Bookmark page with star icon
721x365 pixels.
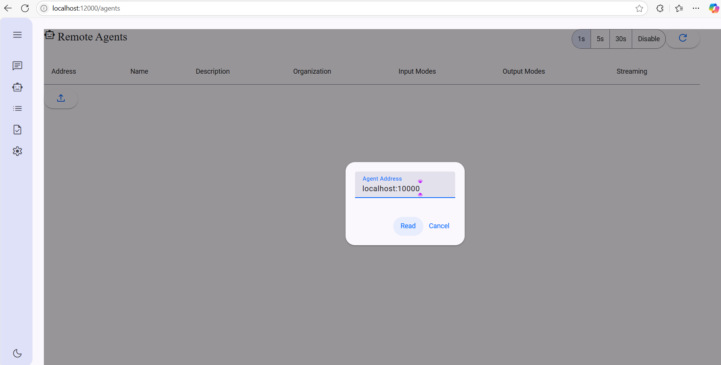639,8
